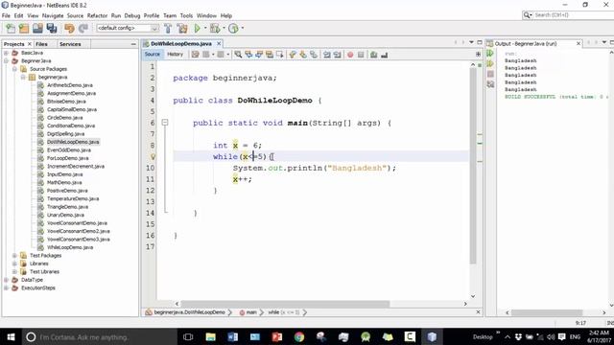This screenshot has height=345, width=614.
Task: Switch to the Files tab
Action: tap(41, 44)
